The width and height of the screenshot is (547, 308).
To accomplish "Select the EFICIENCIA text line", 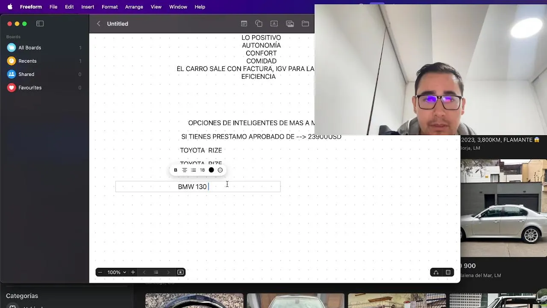I will (259, 77).
